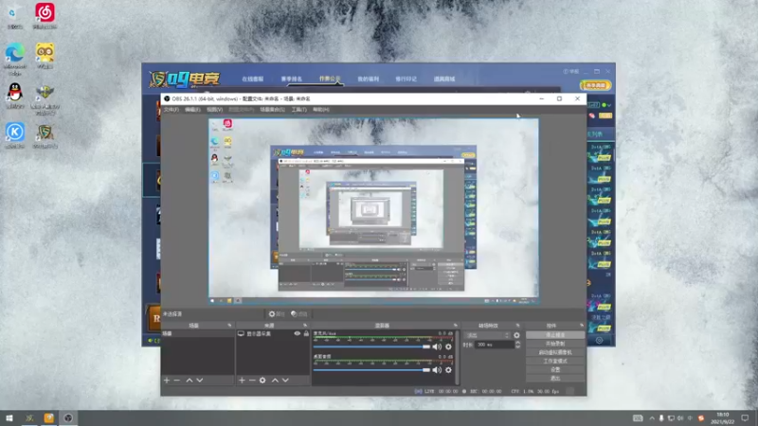758x426 pixels.
Task: Switch to OBS in the taskbar
Action: [x=68, y=418]
